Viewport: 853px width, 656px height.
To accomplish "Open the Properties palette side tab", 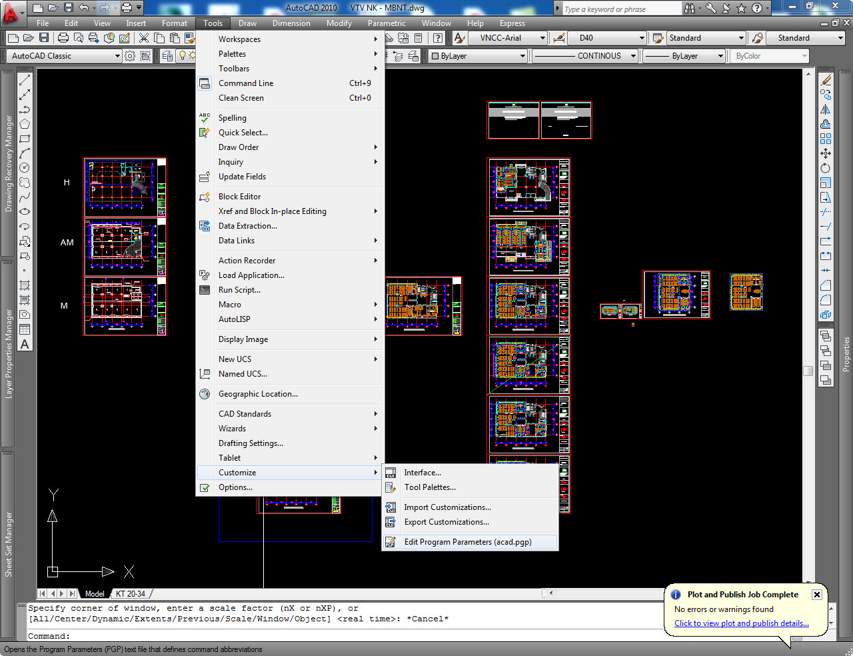I will [846, 353].
